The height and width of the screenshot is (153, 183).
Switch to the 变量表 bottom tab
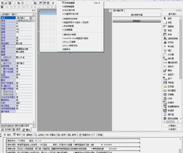[x=51, y=135]
